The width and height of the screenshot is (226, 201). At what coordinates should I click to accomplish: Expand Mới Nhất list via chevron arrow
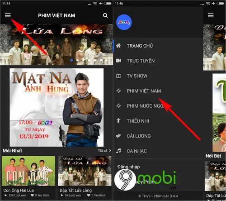click(x=110, y=151)
